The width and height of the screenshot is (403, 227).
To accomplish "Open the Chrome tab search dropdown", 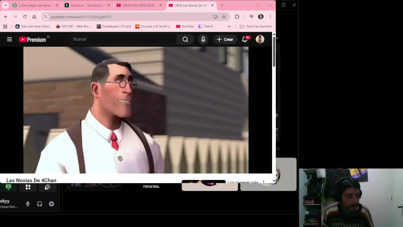I will pyautogui.click(x=5, y=5).
